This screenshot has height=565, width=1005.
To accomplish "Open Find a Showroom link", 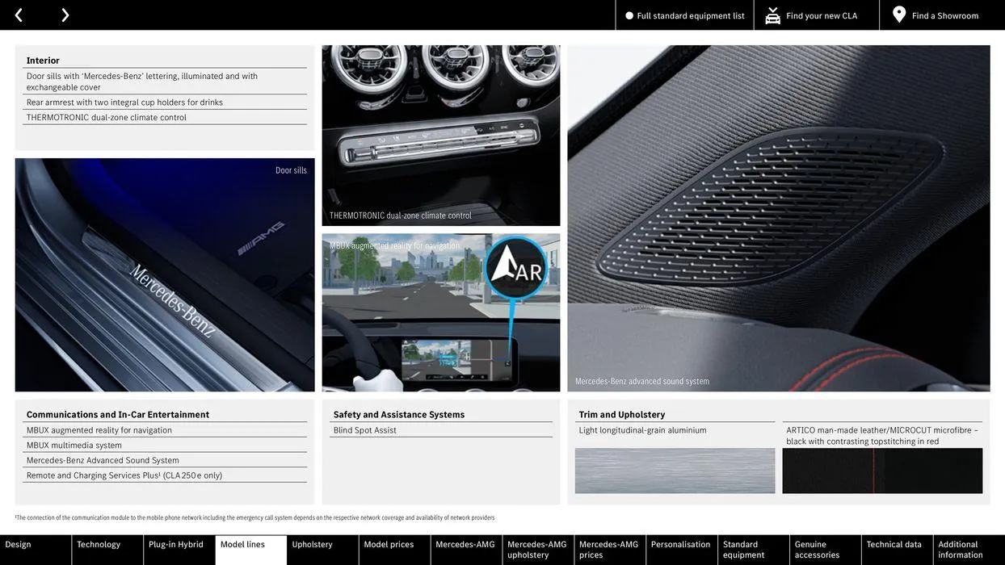I will (x=944, y=15).
